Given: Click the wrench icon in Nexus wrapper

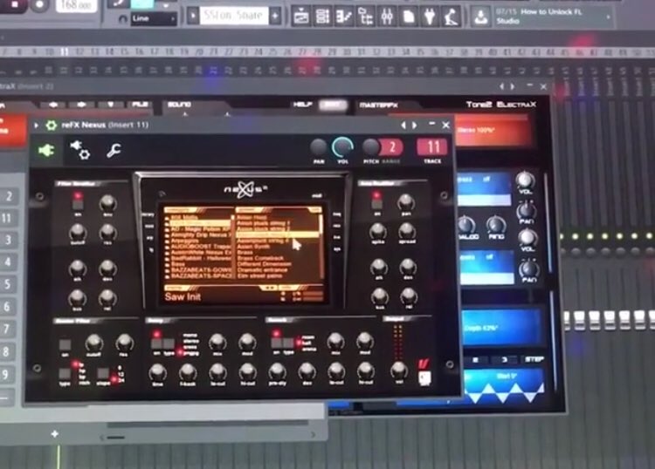Looking at the screenshot, I should [114, 151].
